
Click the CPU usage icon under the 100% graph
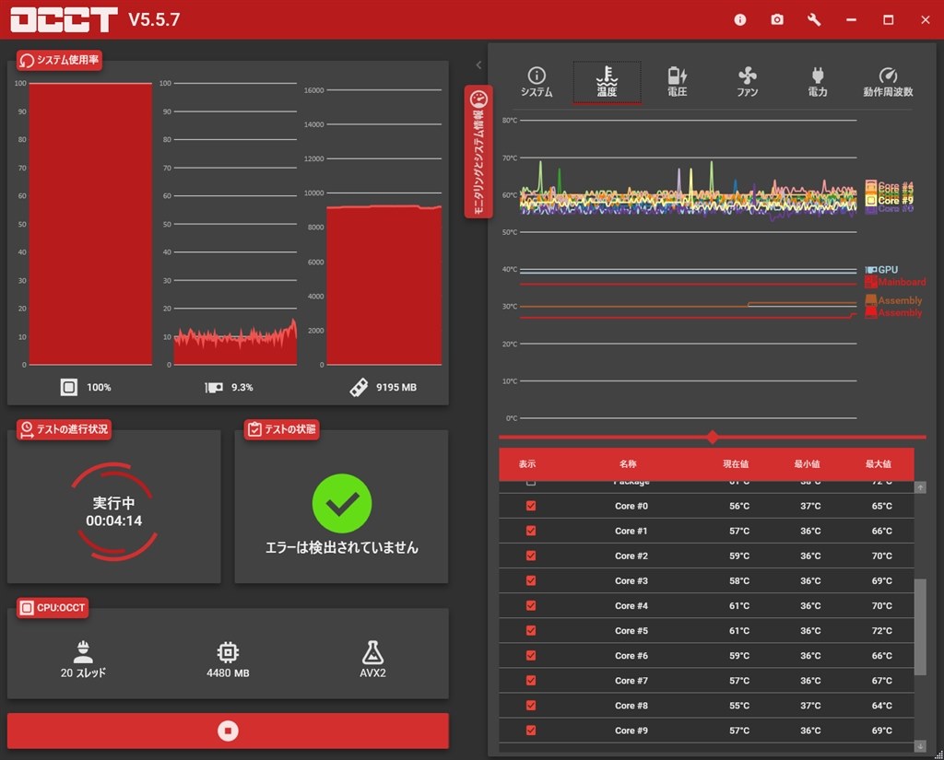pyautogui.click(x=68, y=387)
